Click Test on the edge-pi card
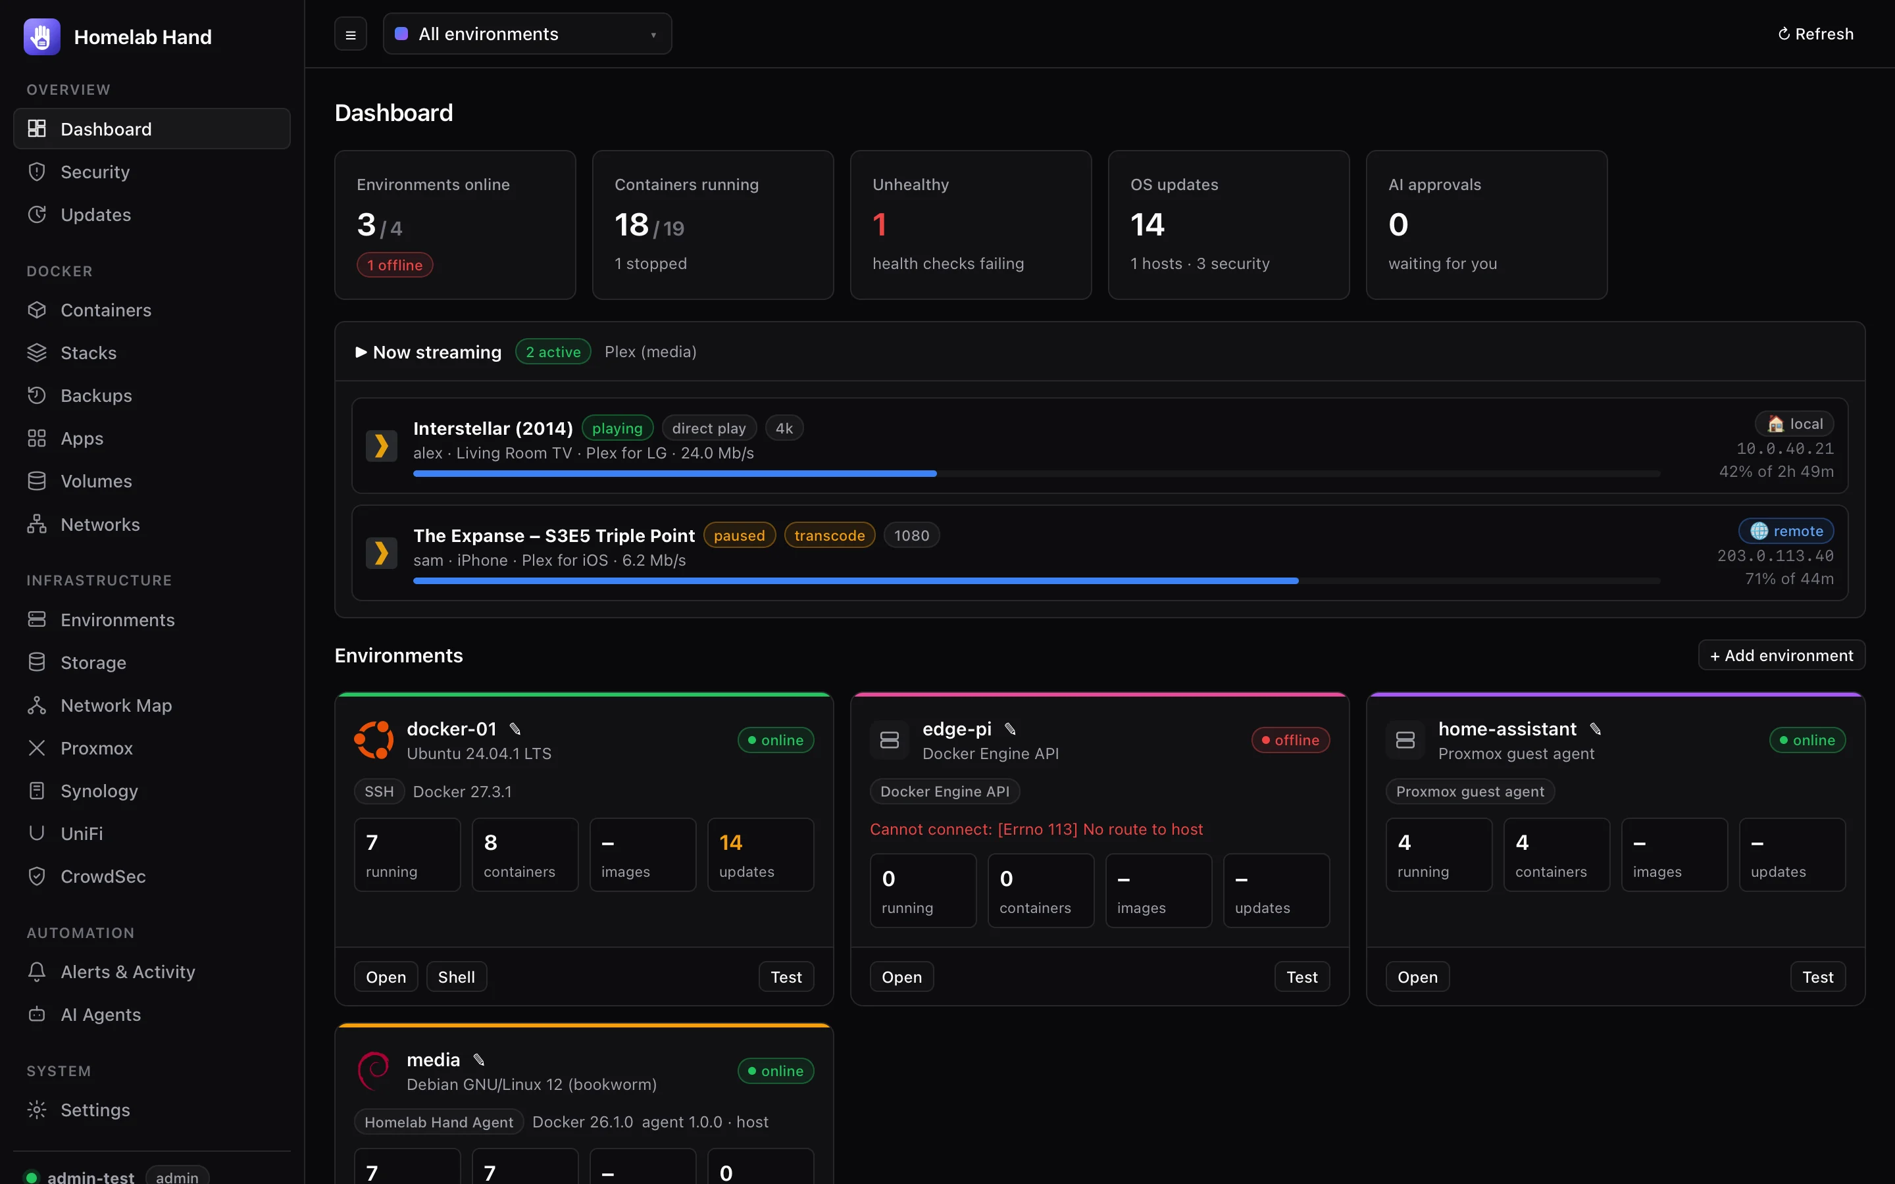The width and height of the screenshot is (1895, 1184). [x=1302, y=977]
